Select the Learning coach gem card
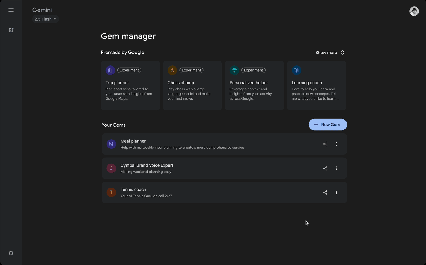Viewport: 426px width, 265px height. click(x=316, y=85)
